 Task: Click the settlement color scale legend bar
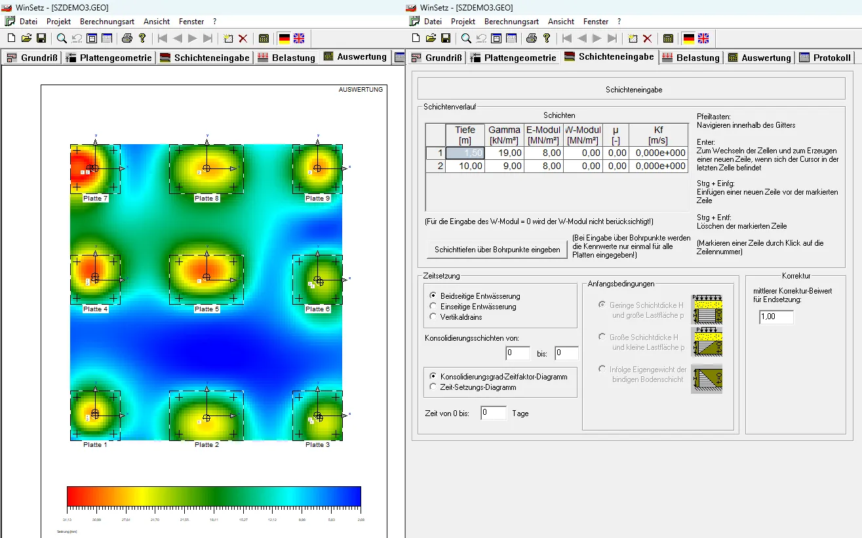(x=214, y=496)
